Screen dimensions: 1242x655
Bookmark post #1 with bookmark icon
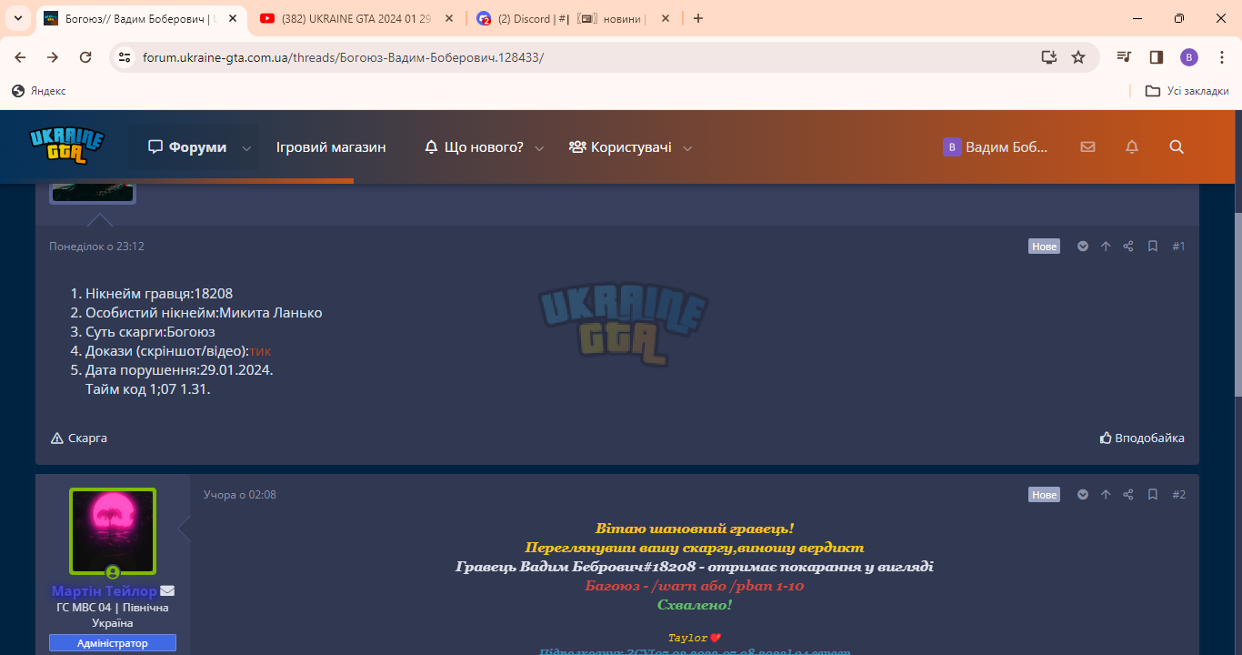(1152, 247)
